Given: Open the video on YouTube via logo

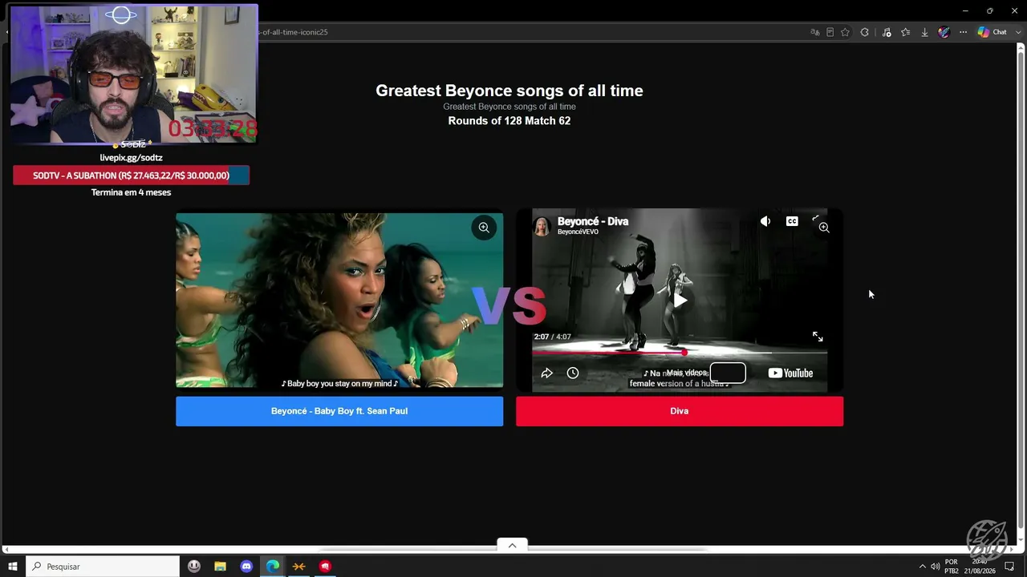Looking at the screenshot, I should (x=790, y=373).
